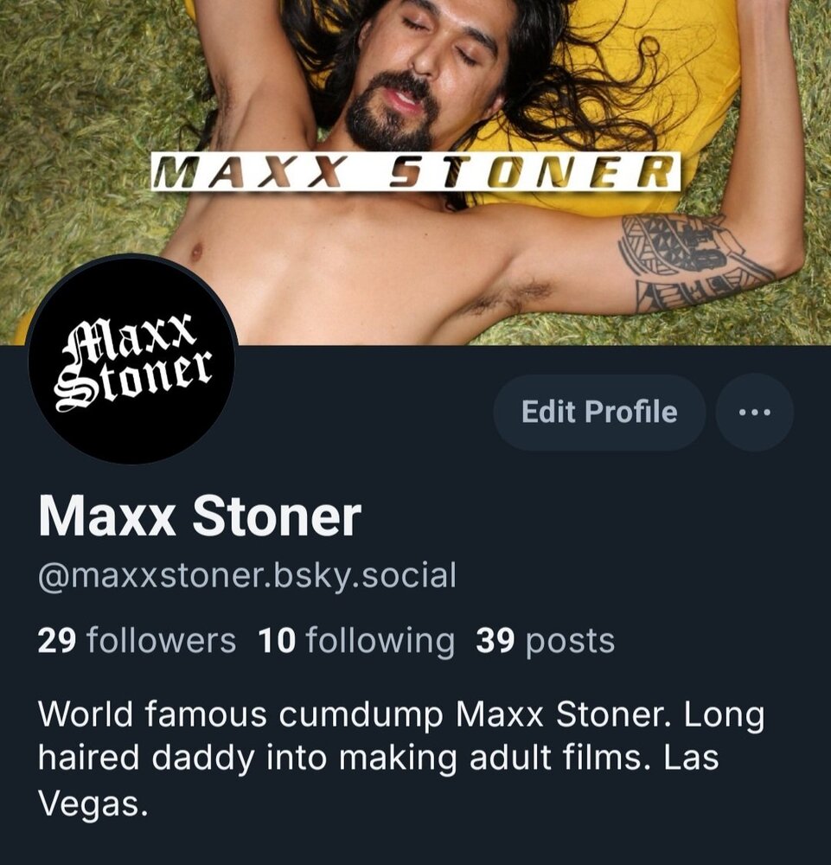Select the 39 posts counter

[x=545, y=642]
